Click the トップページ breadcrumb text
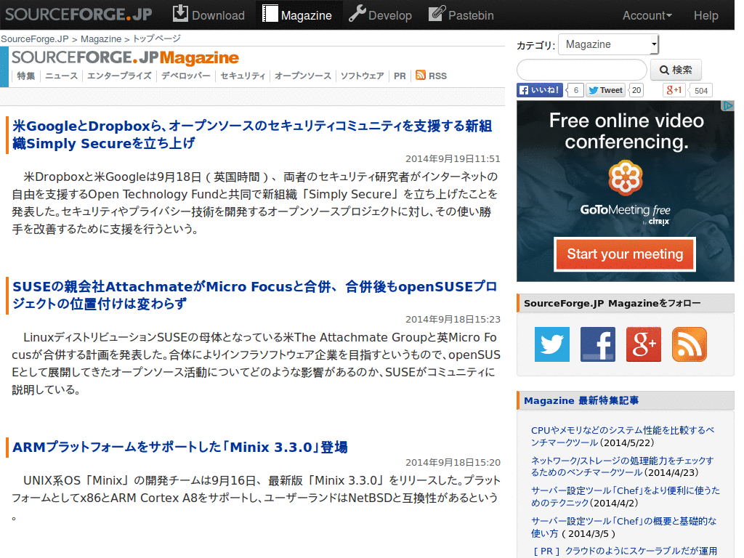744x558 pixels. 157,39
